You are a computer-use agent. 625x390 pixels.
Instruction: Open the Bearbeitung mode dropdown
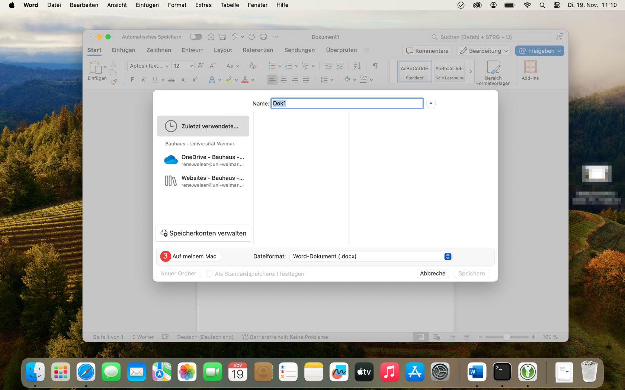tap(484, 51)
